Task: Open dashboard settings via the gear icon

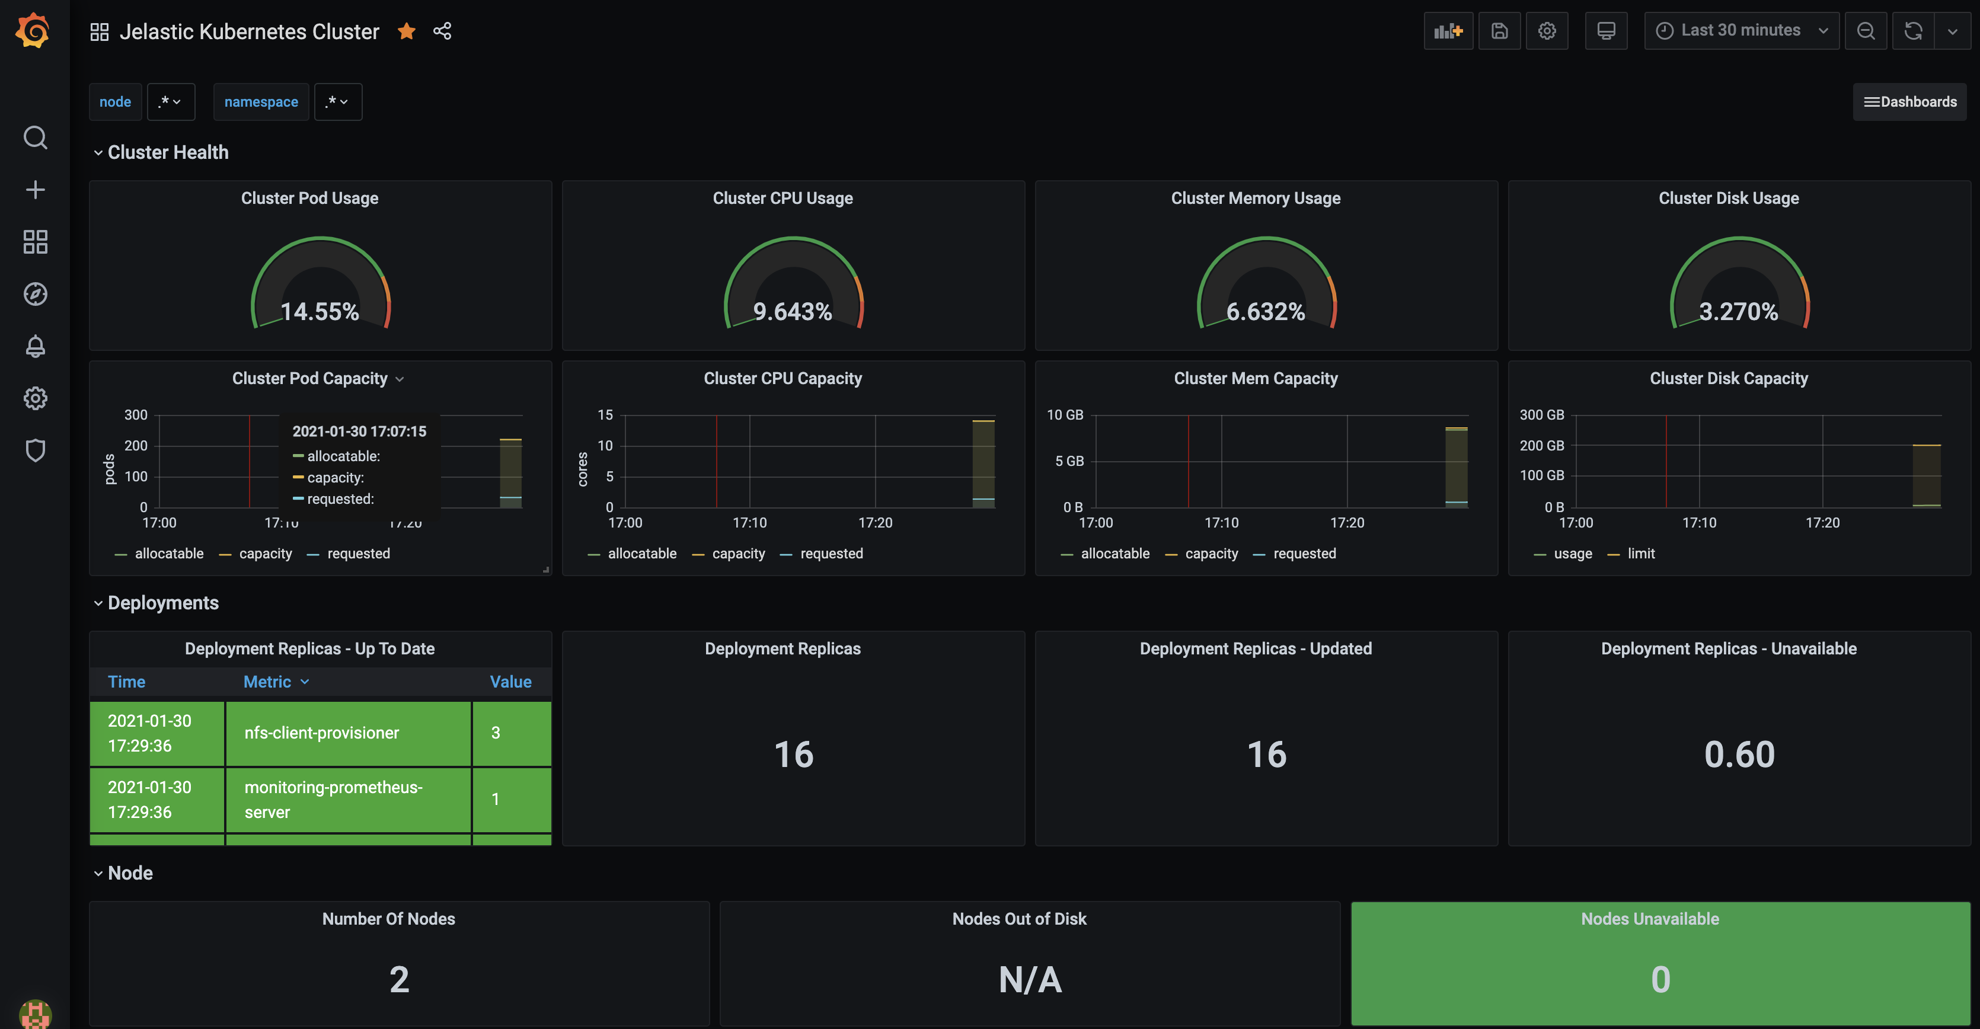Action: 1547,31
